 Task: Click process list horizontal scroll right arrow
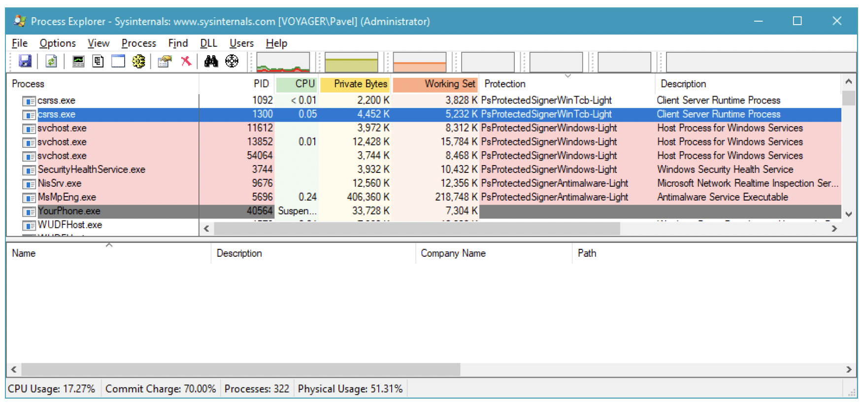(834, 229)
